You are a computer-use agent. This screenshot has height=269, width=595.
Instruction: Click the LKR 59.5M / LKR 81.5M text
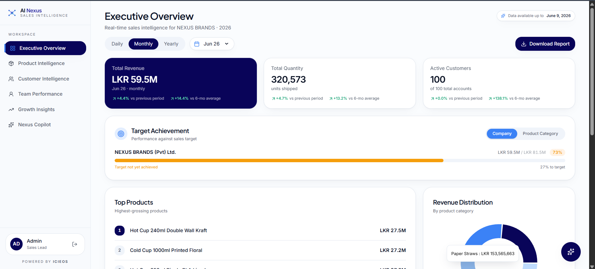[x=522, y=153]
